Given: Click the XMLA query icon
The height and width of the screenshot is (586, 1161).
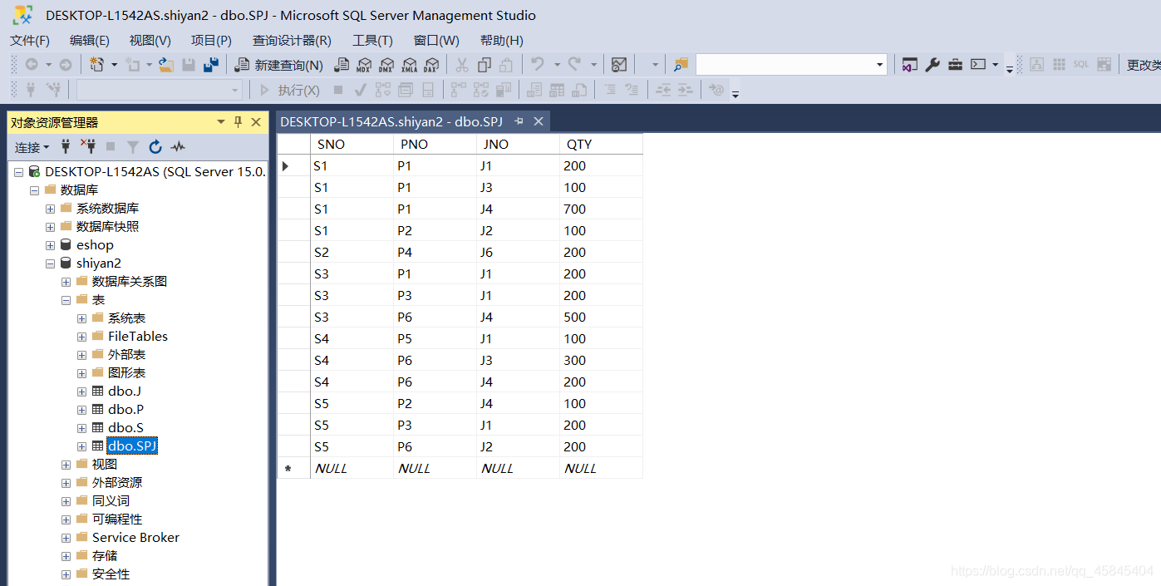Looking at the screenshot, I should [409, 65].
